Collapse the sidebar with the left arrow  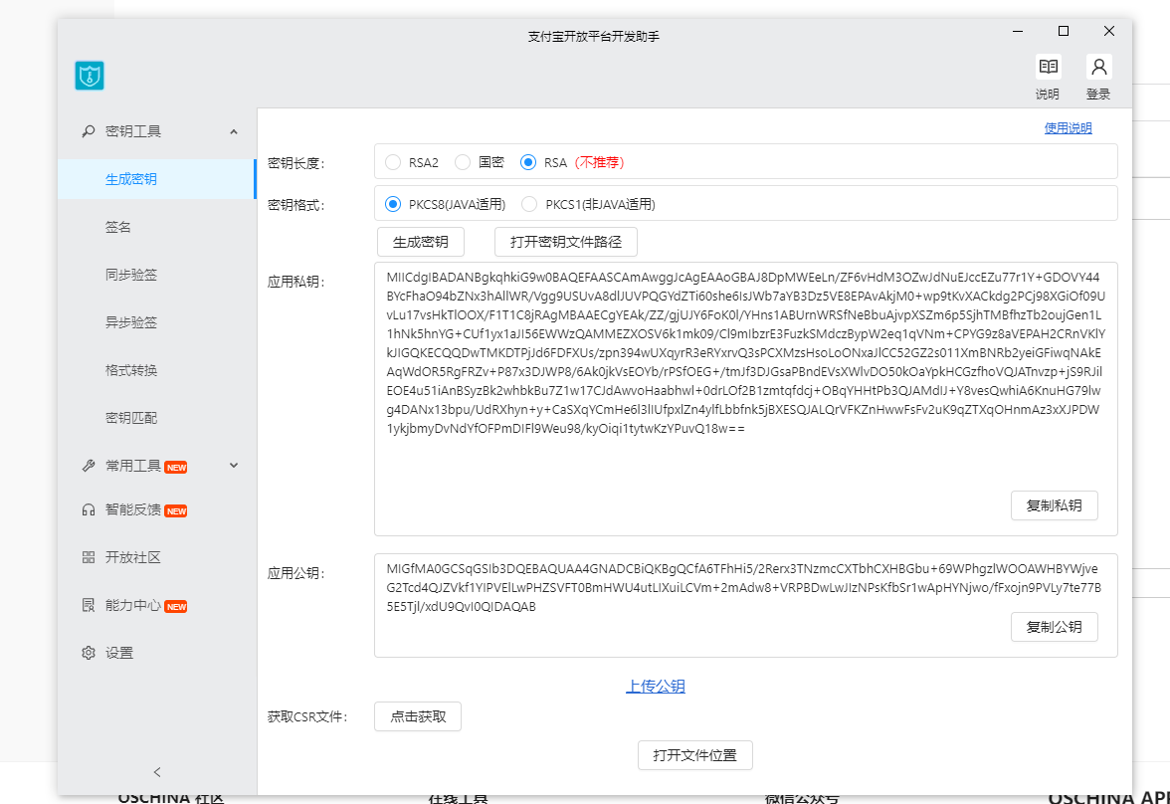(x=157, y=772)
